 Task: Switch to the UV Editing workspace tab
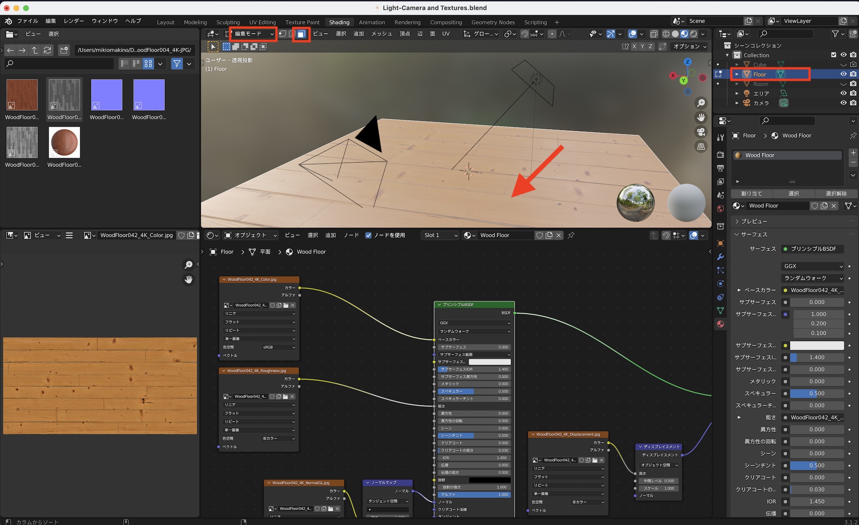[262, 22]
